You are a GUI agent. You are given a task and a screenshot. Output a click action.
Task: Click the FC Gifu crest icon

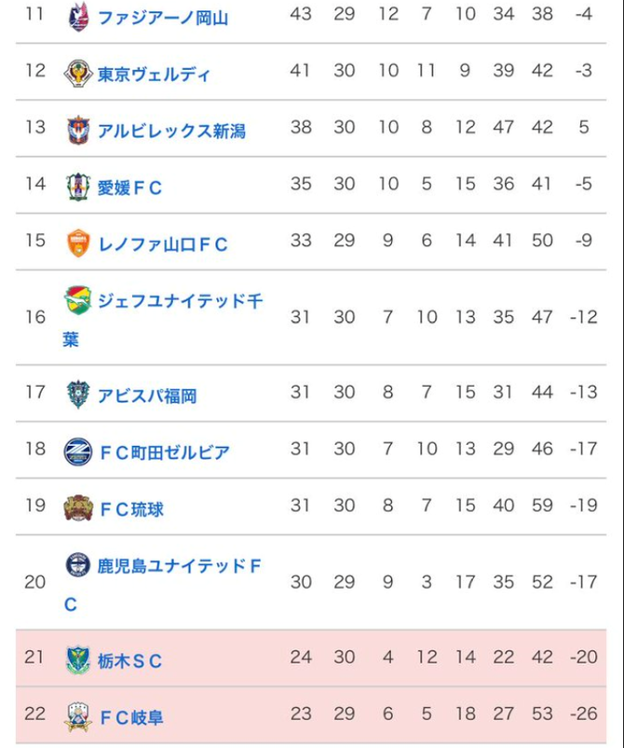pos(78,716)
